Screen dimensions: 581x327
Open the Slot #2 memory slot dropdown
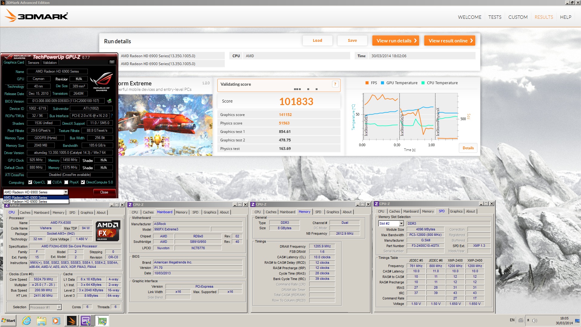tap(401, 223)
